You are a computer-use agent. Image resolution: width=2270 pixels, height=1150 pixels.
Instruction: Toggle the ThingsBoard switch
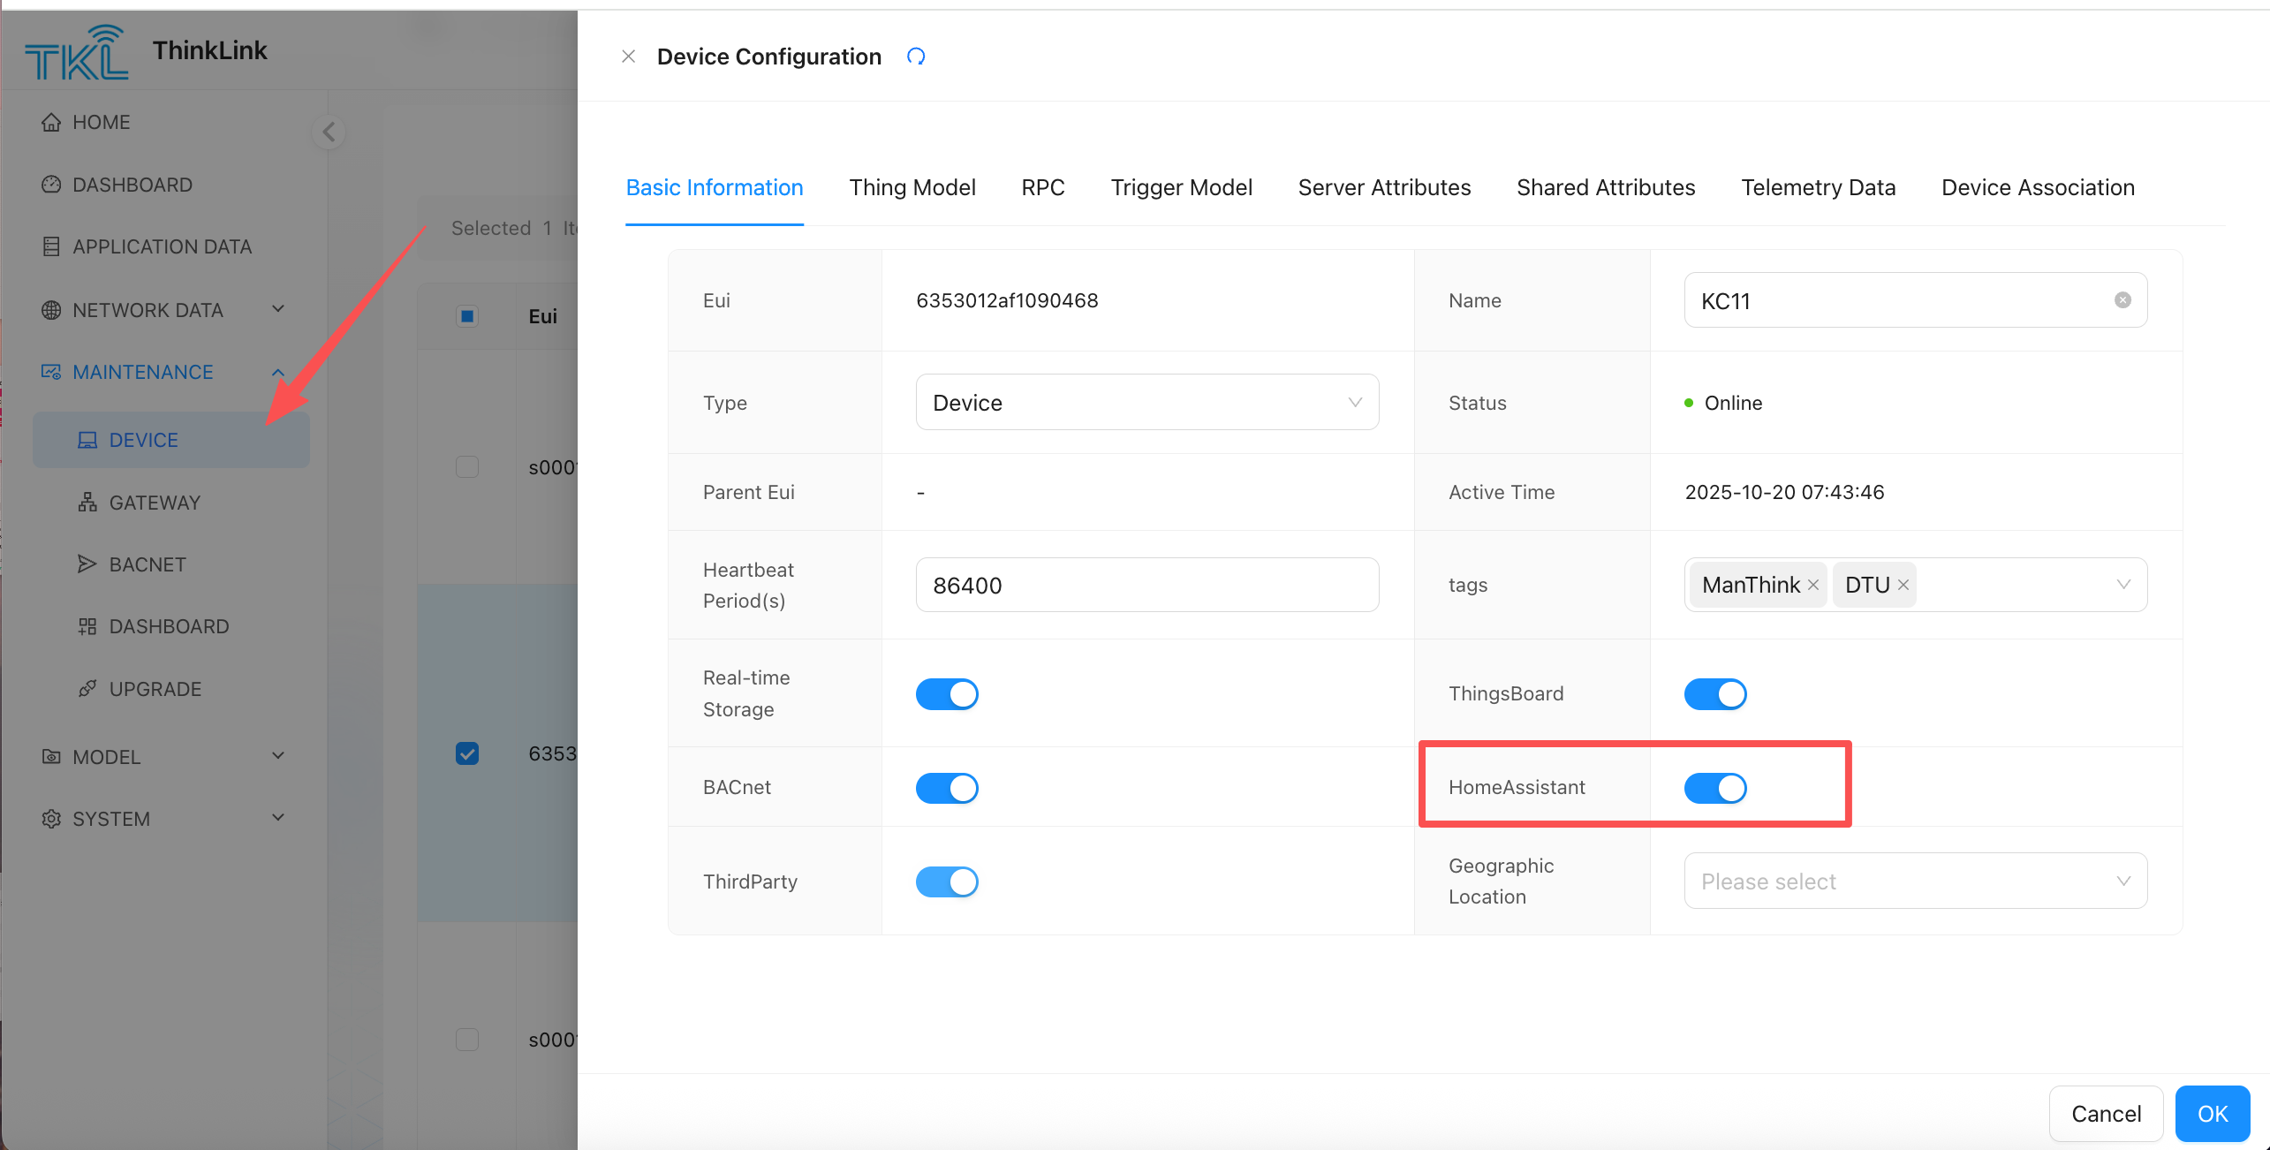pos(1714,694)
